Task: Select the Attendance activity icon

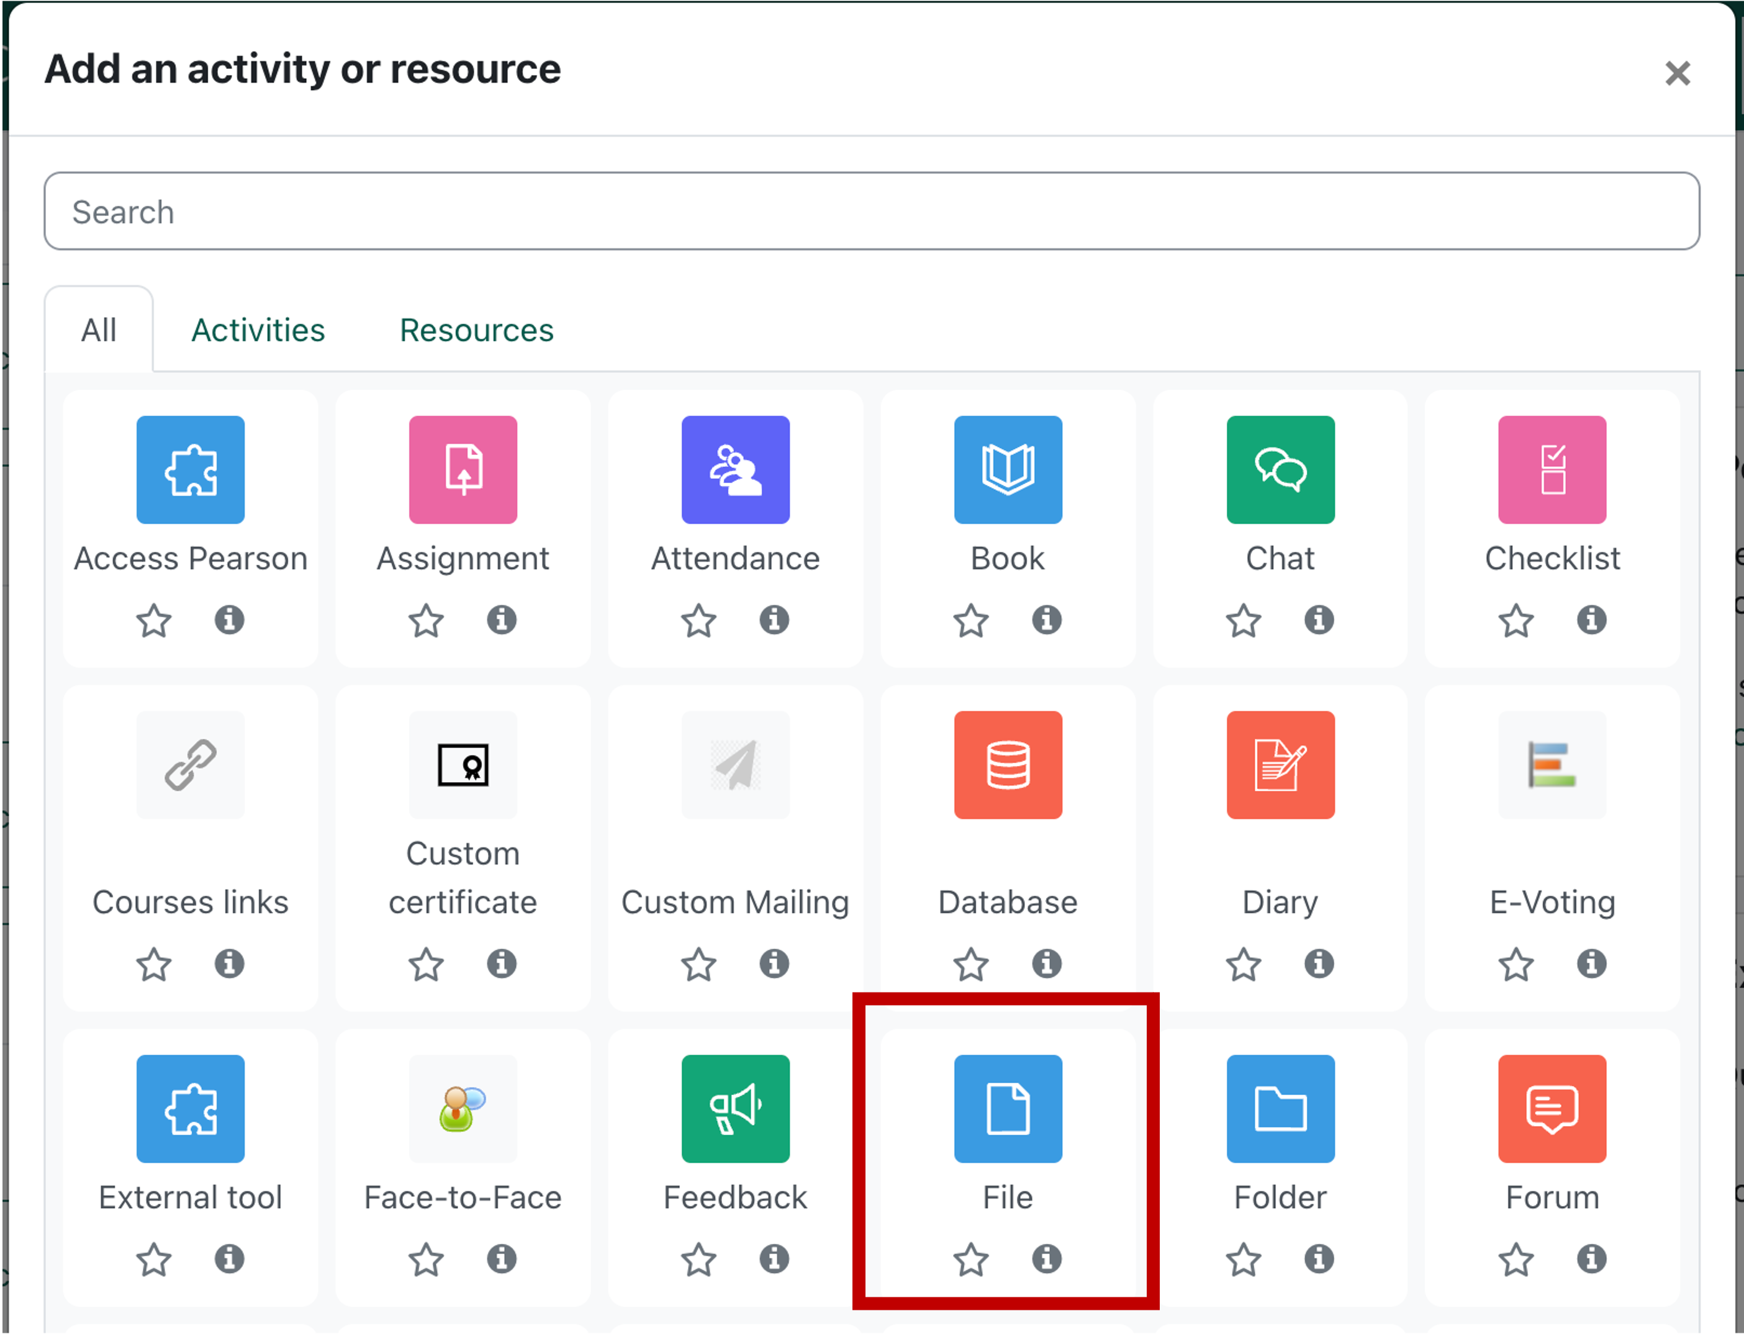Action: tap(734, 469)
